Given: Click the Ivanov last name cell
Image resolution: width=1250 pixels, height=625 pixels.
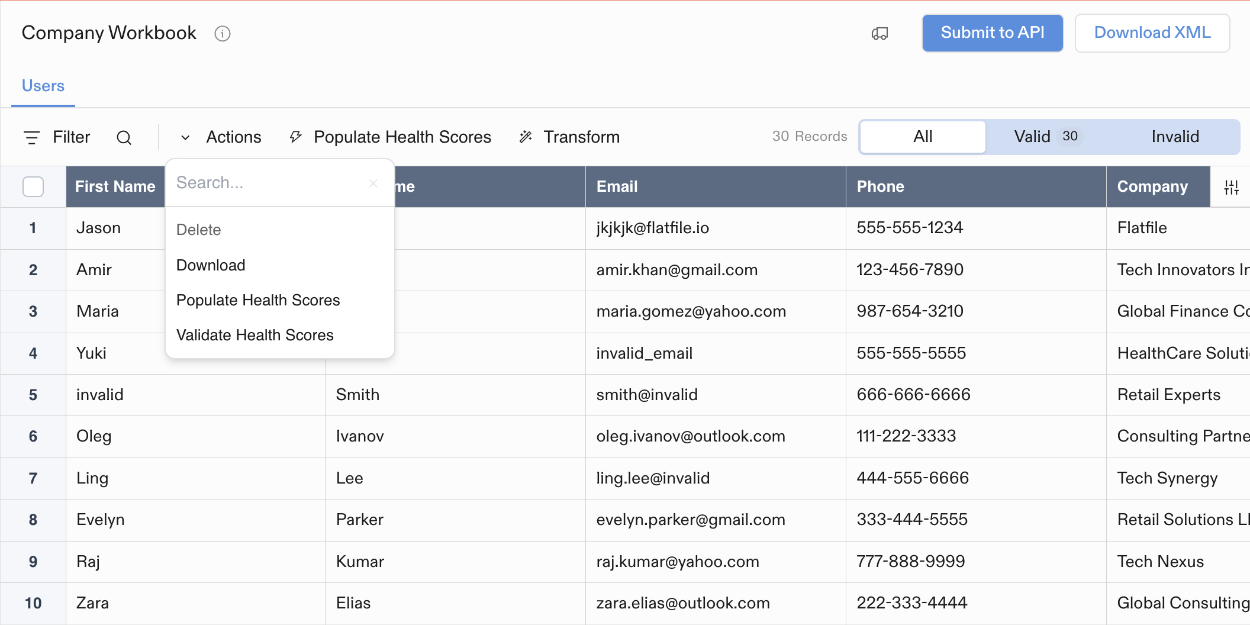Looking at the screenshot, I should pos(455,437).
